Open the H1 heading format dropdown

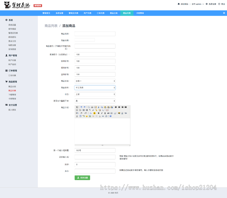click(77, 113)
